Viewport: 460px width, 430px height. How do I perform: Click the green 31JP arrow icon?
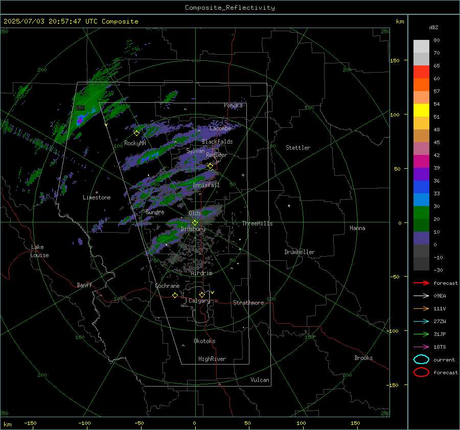click(x=421, y=334)
